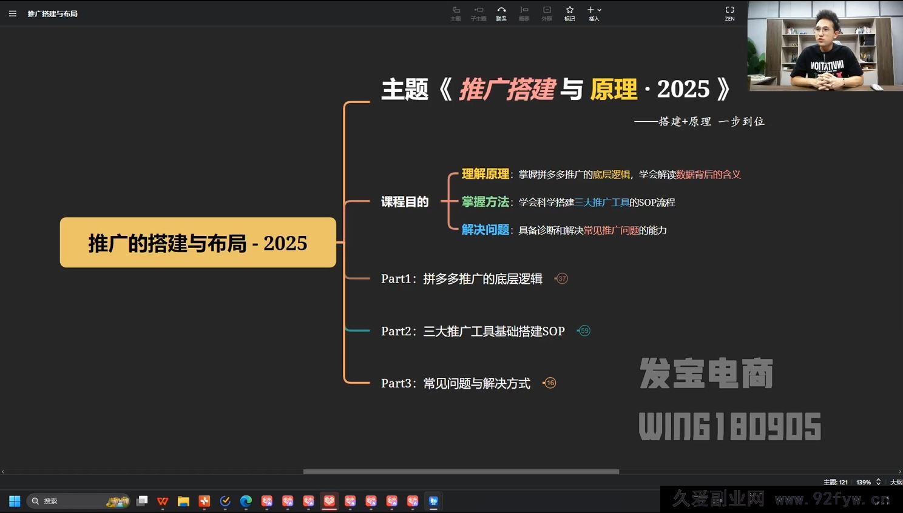Expand the Part2 node showing 59 subtopics
903x513 pixels.
click(x=584, y=331)
